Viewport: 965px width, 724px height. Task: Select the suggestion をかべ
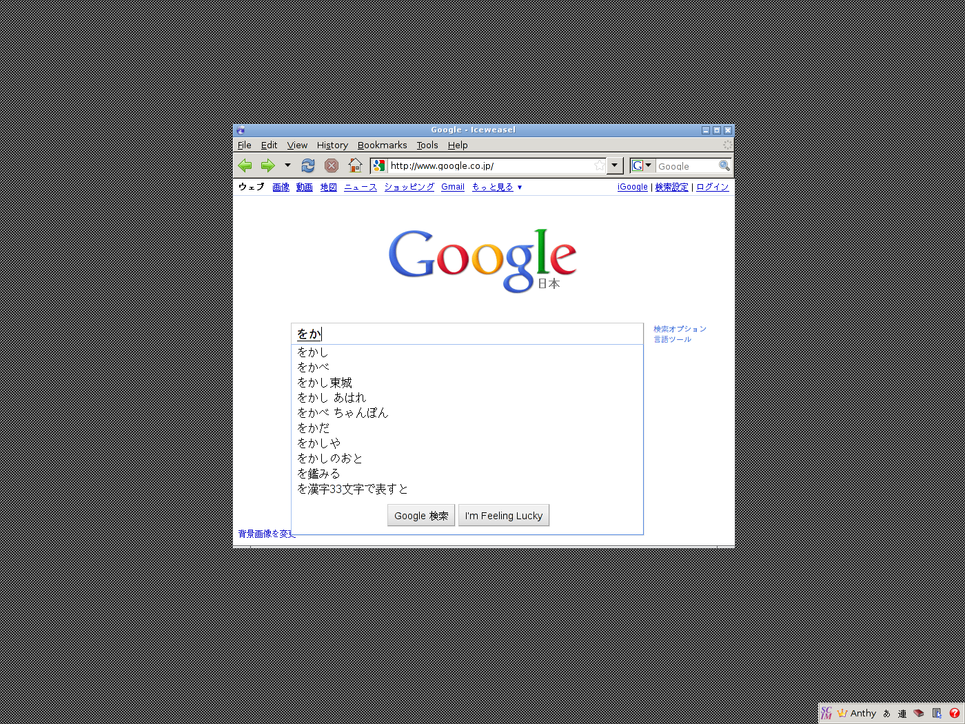pyautogui.click(x=467, y=368)
